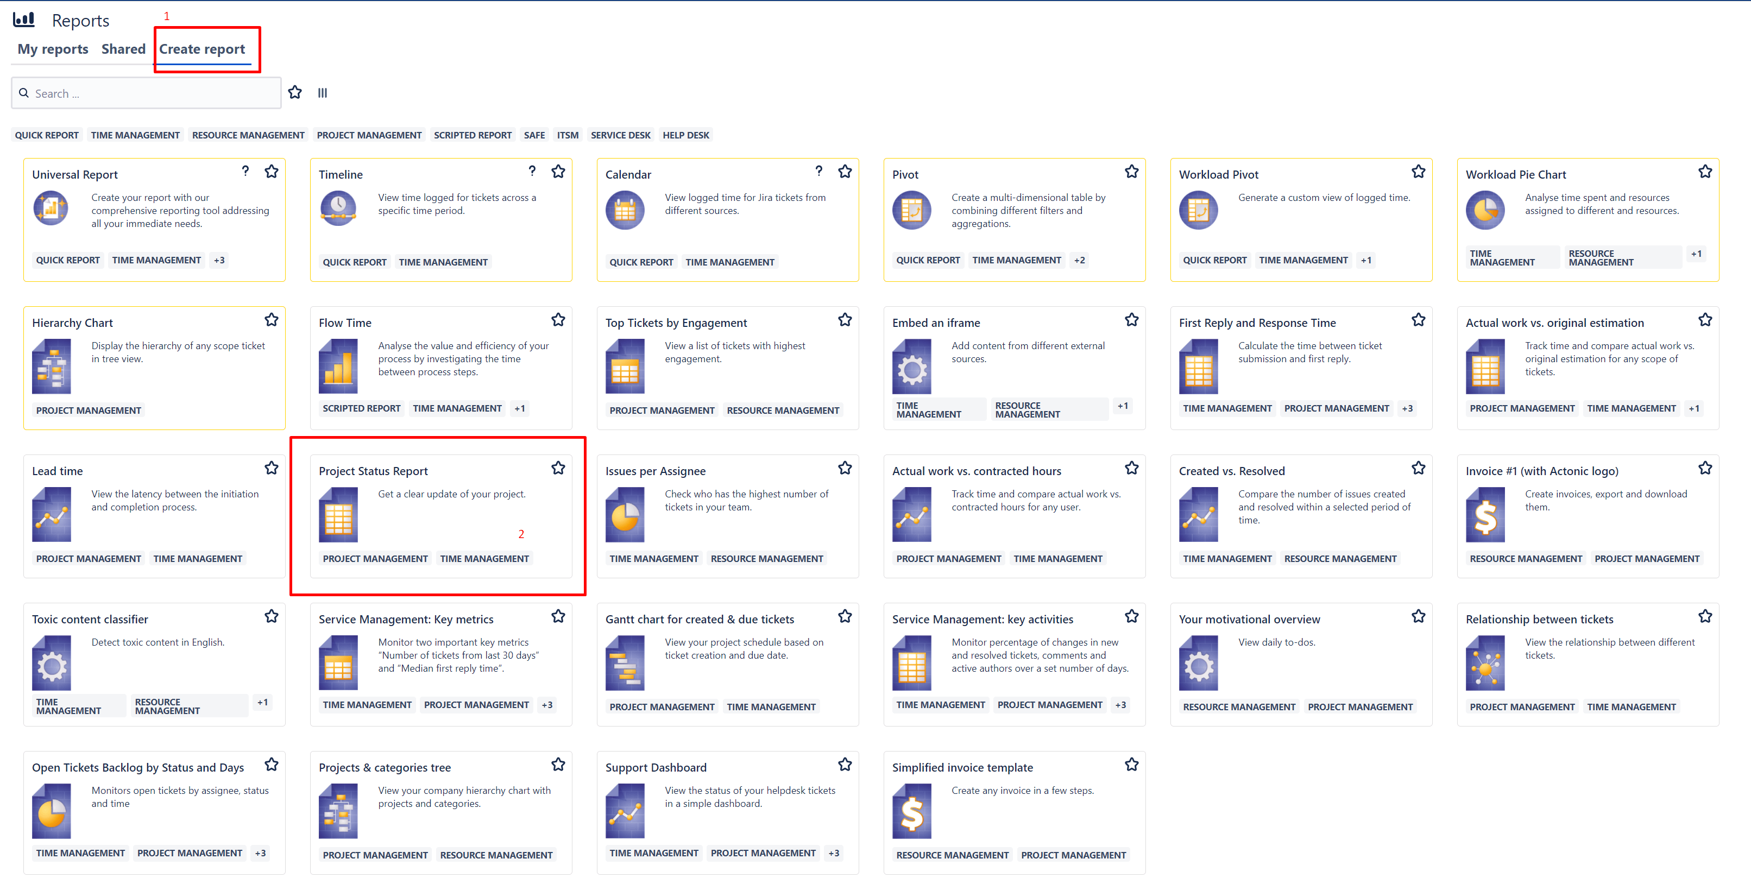Viewport: 1751px width, 884px height.
Task: Star the Pivot report card
Action: tap(1132, 171)
